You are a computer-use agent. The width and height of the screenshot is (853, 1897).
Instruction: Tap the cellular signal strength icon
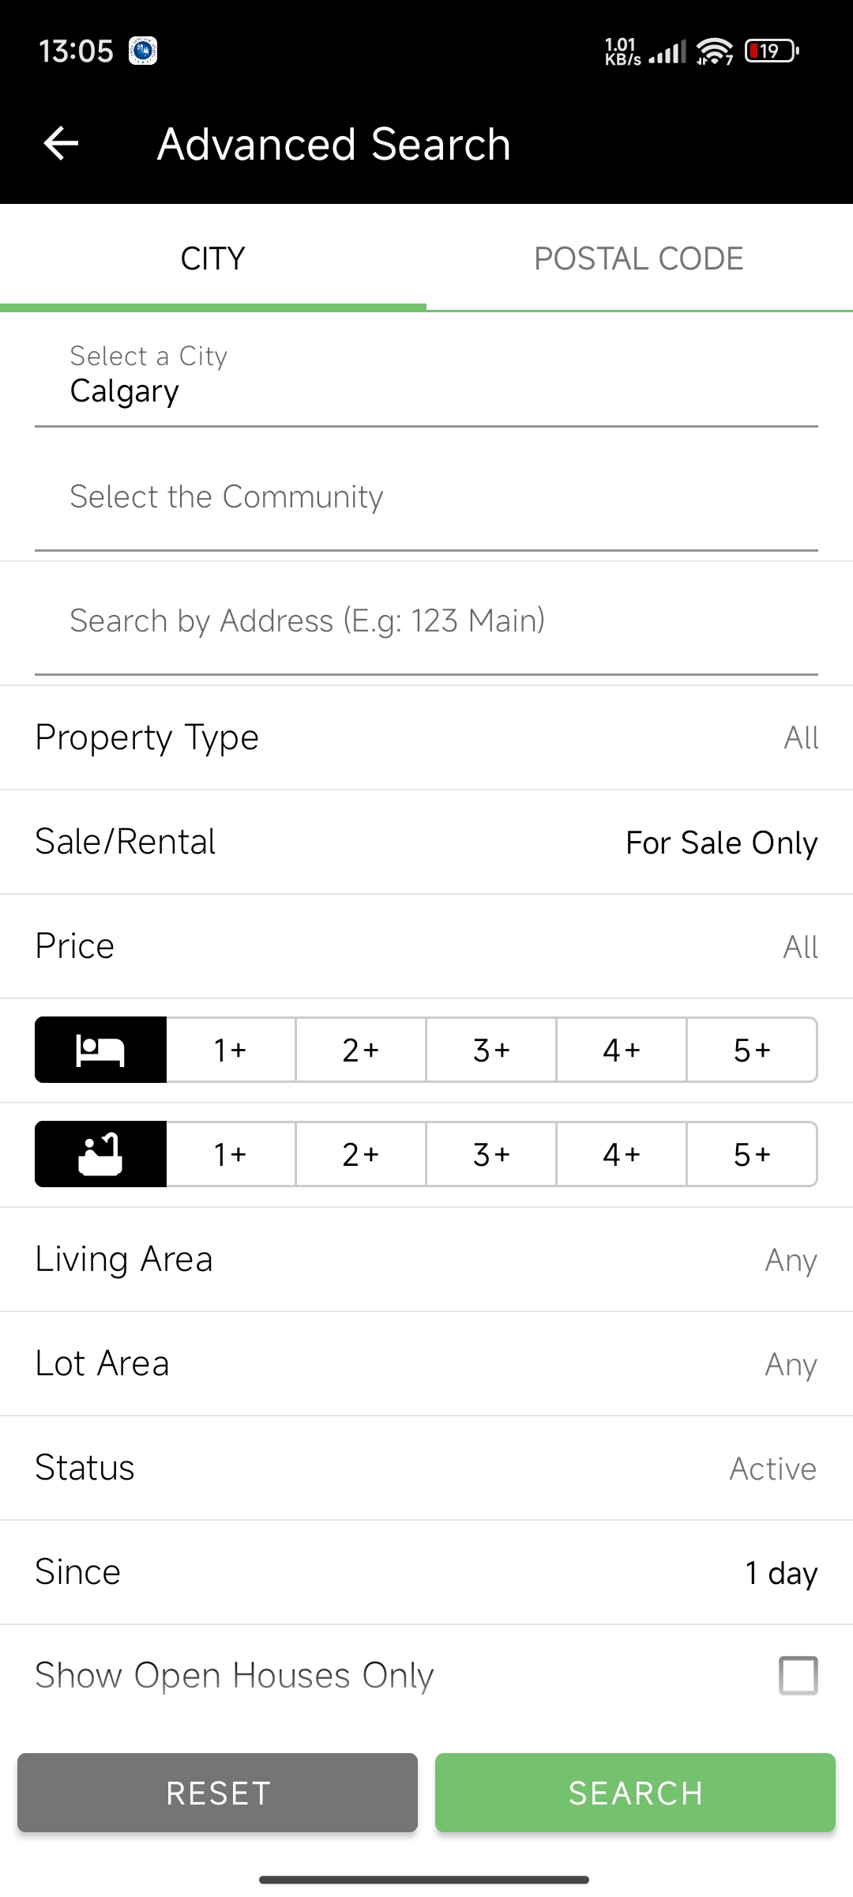667,52
